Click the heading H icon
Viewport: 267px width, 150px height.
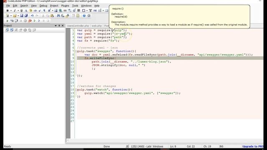pos(49,11)
